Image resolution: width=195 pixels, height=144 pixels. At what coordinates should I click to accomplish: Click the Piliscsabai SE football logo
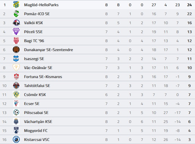16,113
